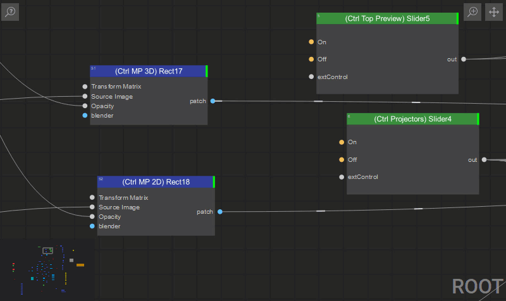The image size is (506, 301).
Task: Select the (Ctrl MP 2D) Rect18 header
Action: pos(156,182)
